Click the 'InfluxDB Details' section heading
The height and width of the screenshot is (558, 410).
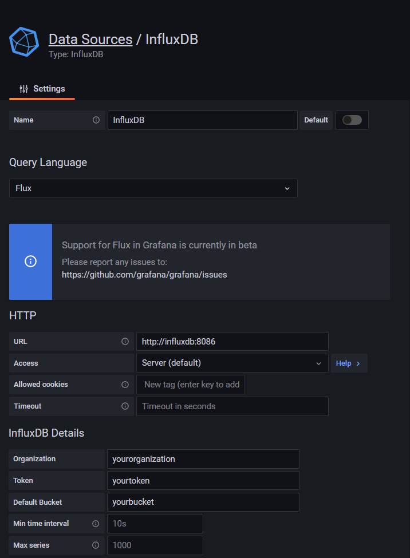tap(46, 433)
